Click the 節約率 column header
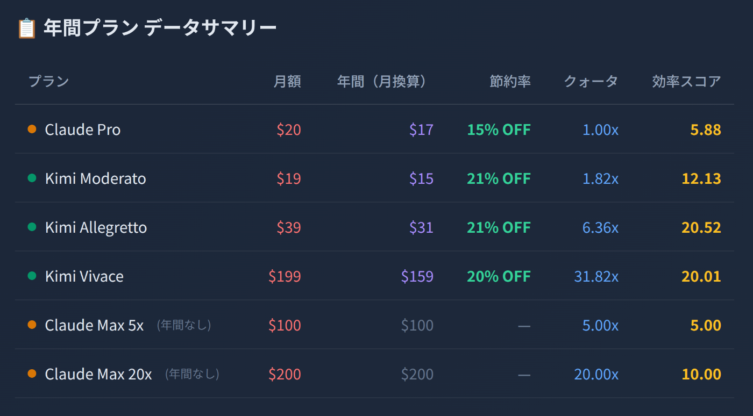Screen dimensions: 753x416 coord(510,82)
